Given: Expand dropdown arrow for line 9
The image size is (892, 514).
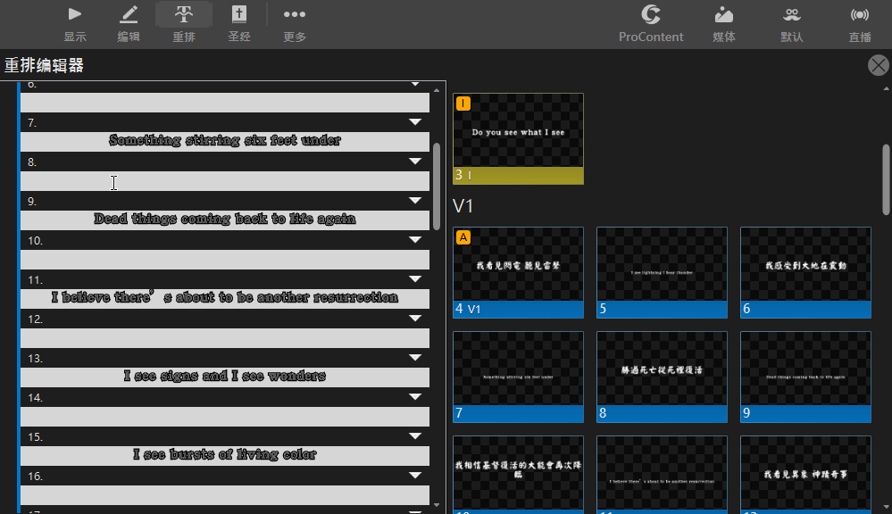Looking at the screenshot, I should [415, 201].
